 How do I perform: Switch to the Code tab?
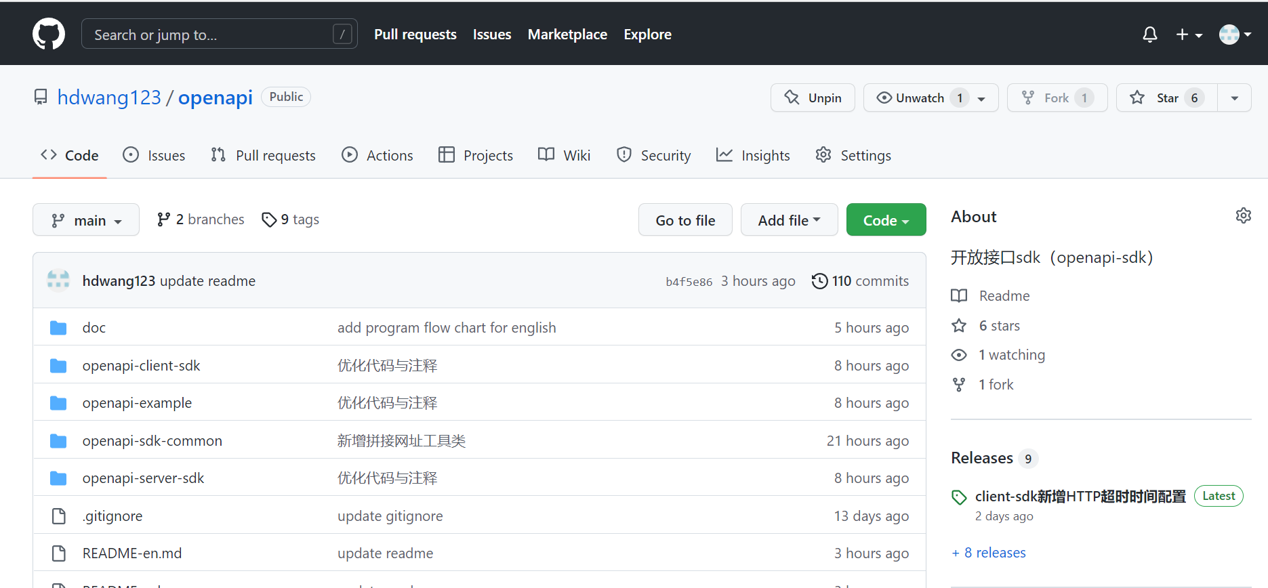pyautogui.click(x=69, y=155)
